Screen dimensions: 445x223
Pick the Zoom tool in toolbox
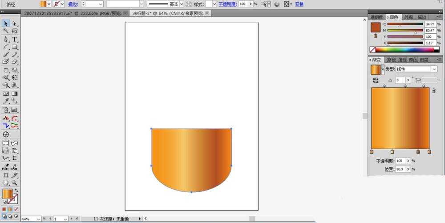point(15,183)
